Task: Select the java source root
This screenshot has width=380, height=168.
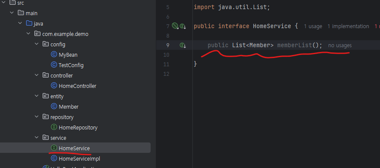Action: click(x=38, y=24)
